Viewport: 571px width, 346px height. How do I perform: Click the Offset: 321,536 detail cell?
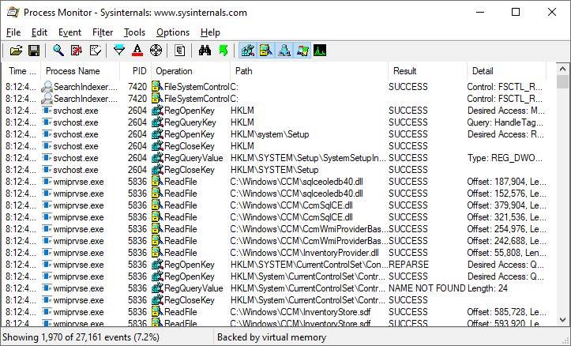coord(506,217)
